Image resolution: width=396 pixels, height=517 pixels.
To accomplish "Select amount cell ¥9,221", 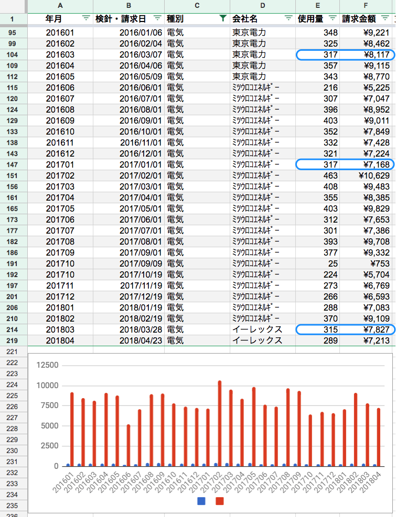I will coord(366,32).
